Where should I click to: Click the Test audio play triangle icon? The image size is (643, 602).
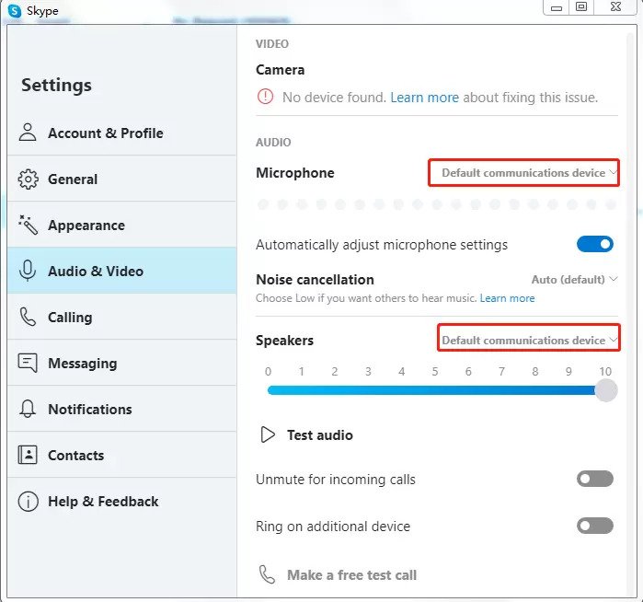(268, 434)
